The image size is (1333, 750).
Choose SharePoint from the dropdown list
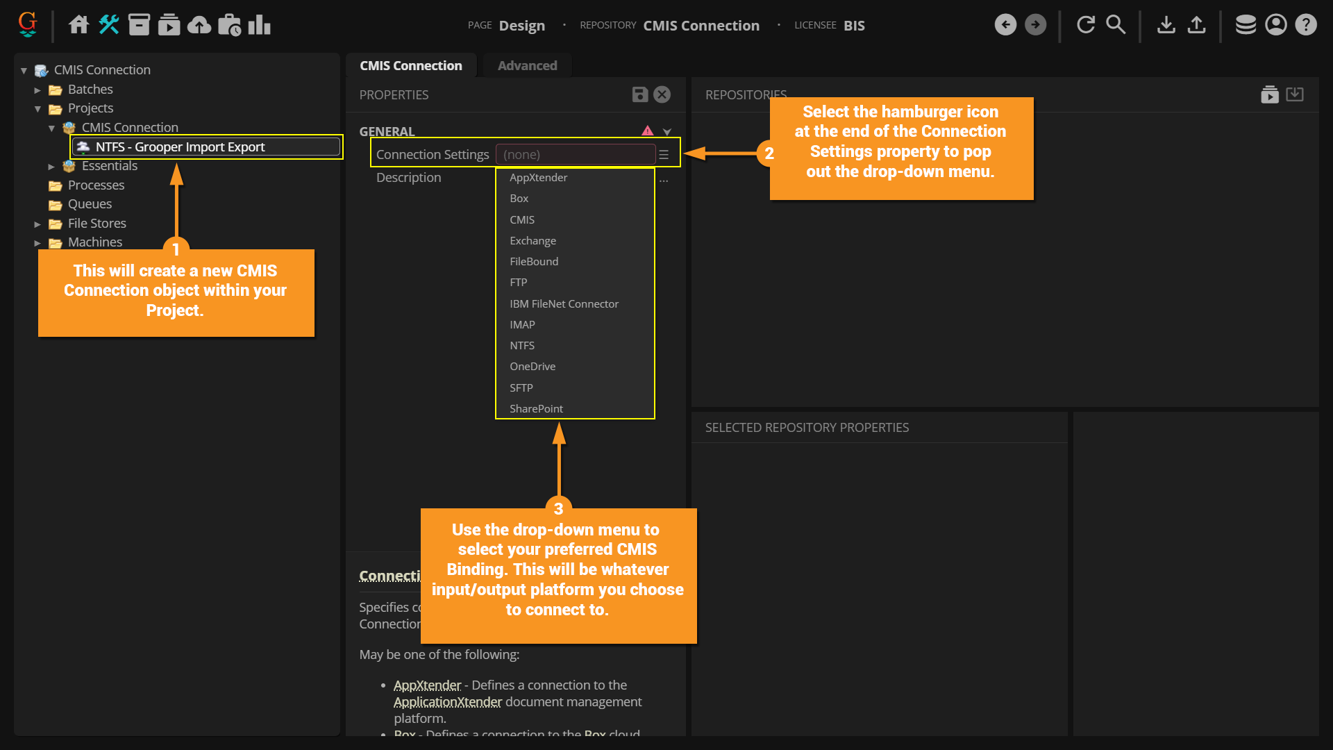(536, 409)
